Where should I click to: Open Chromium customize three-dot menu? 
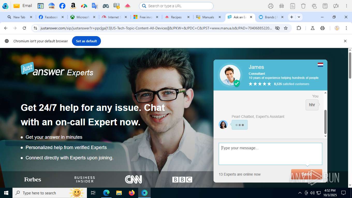pos(346,28)
